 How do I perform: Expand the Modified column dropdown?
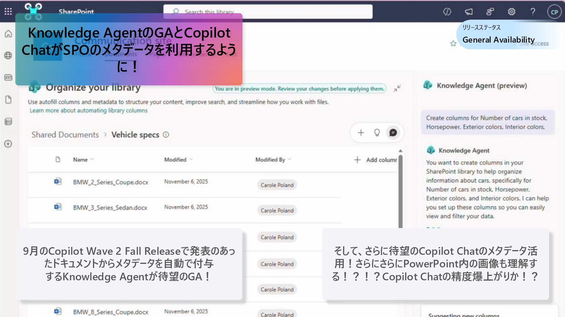[x=191, y=159]
